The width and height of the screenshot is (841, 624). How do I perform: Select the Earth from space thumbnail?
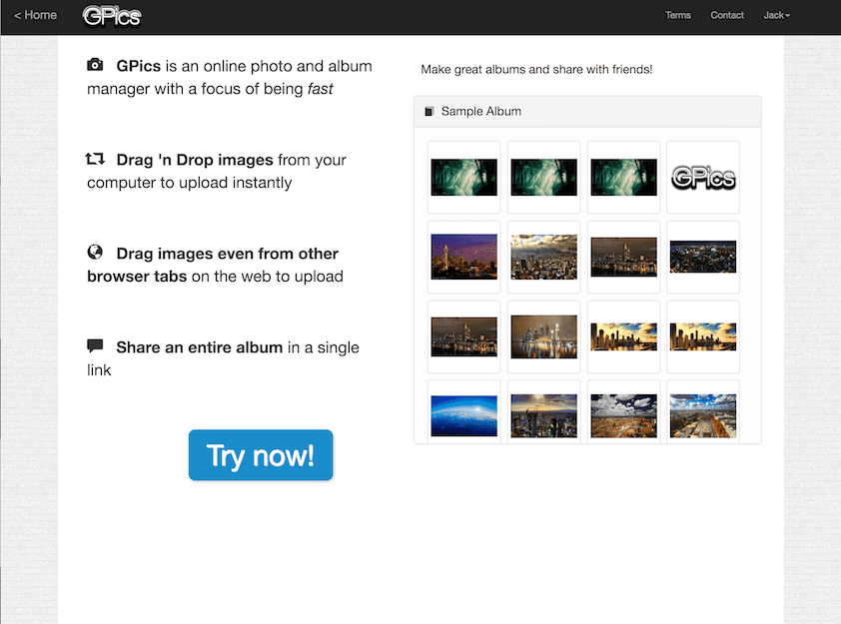click(x=463, y=415)
